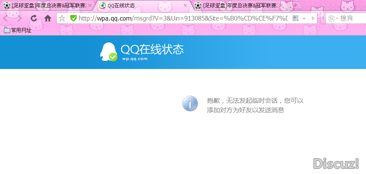Click the soccer ball favicon on first tab
This screenshot has height=174, width=366.
tap(7, 6)
